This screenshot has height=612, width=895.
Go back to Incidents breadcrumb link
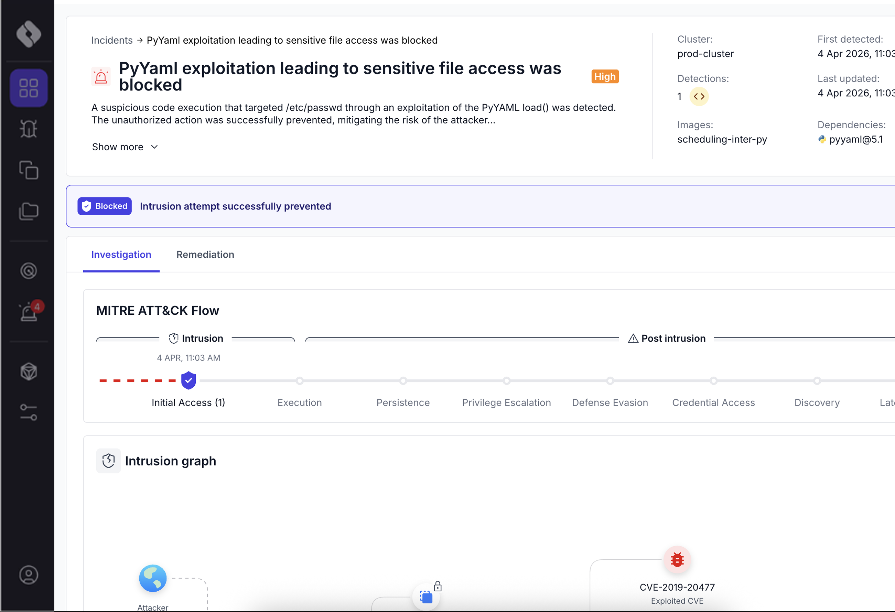point(112,40)
